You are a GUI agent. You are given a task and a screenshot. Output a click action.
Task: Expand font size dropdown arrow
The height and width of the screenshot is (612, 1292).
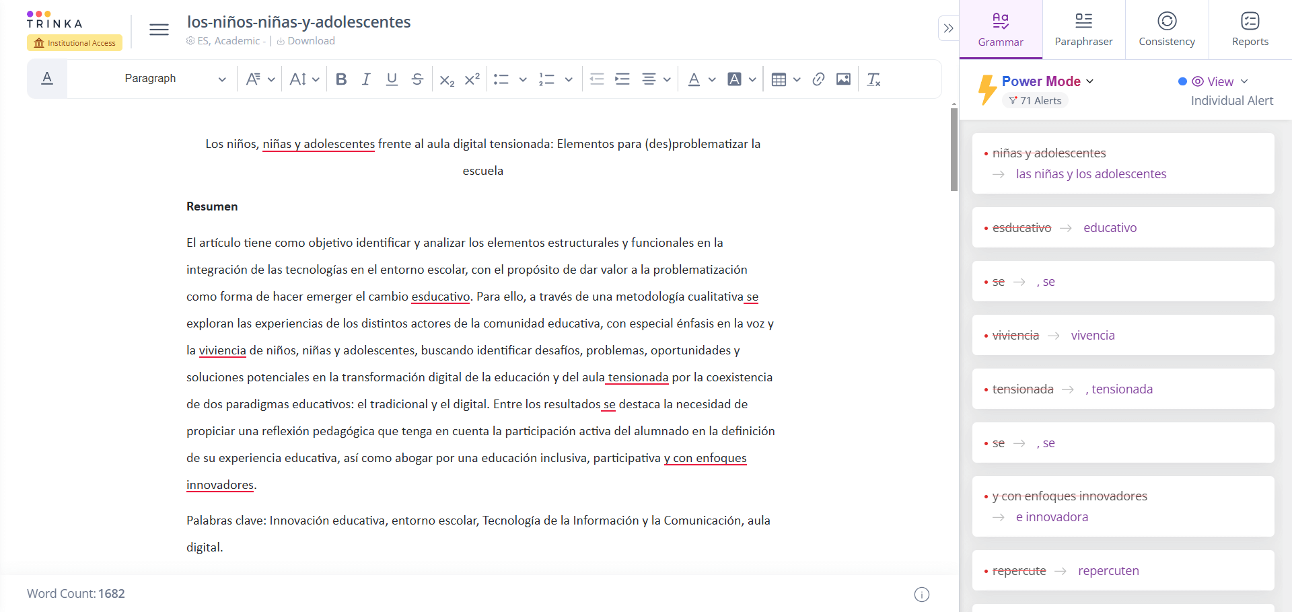(316, 79)
